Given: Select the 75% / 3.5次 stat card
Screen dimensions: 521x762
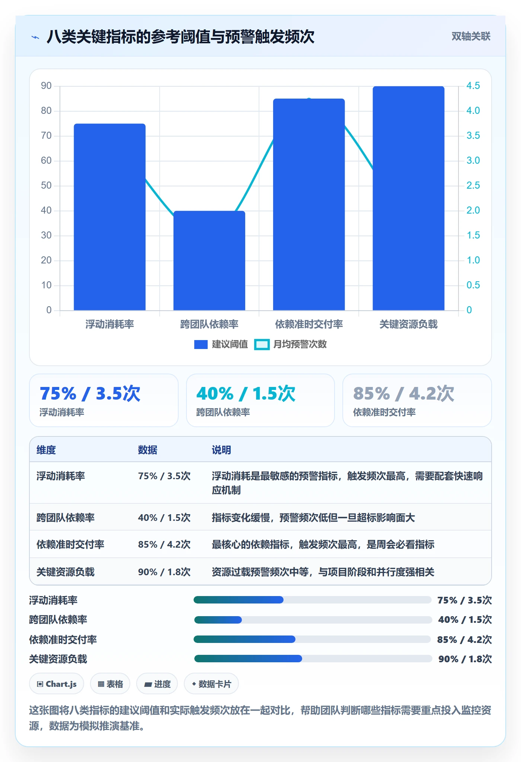Looking at the screenshot, I should [x=104, y=400].
